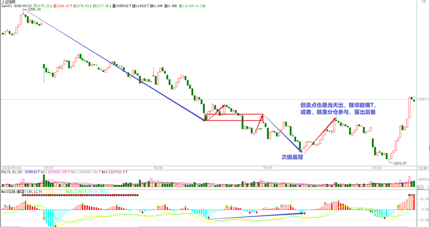Click the blue divergence arrow in MACD panel

click(255, 216)
